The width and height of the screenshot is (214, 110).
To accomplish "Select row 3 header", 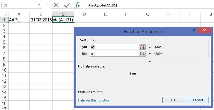I will (4, 31).
